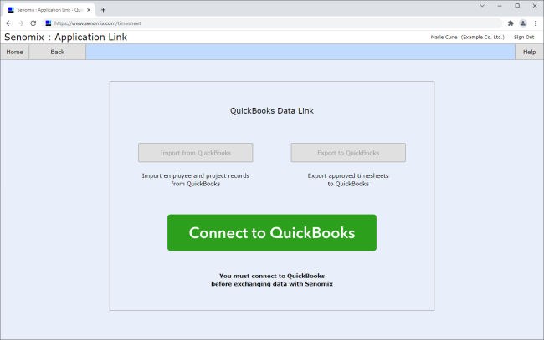Click the 'Export approved timesheets' description
544x340 pixels.
coord(348,180)
